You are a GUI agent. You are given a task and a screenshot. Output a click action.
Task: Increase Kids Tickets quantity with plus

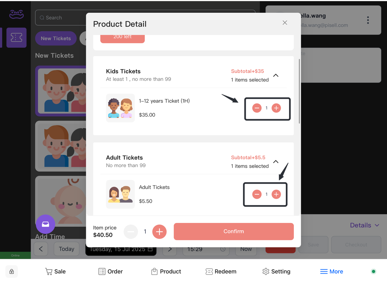(276, 108)
